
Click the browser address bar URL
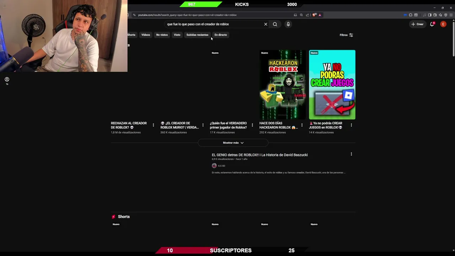click(187, 15)
